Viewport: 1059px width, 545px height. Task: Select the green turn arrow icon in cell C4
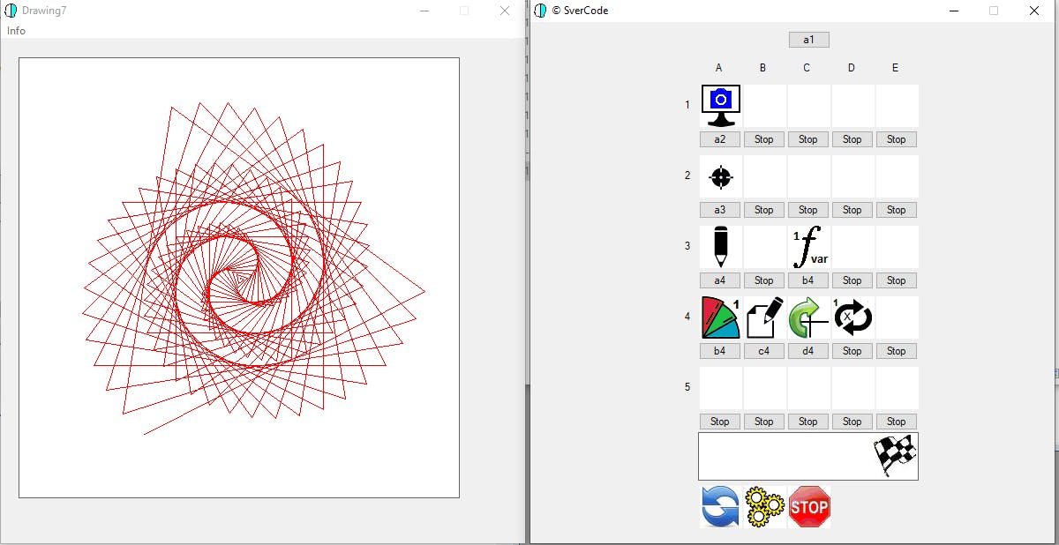pyautogui.click(x=809, y=317)
